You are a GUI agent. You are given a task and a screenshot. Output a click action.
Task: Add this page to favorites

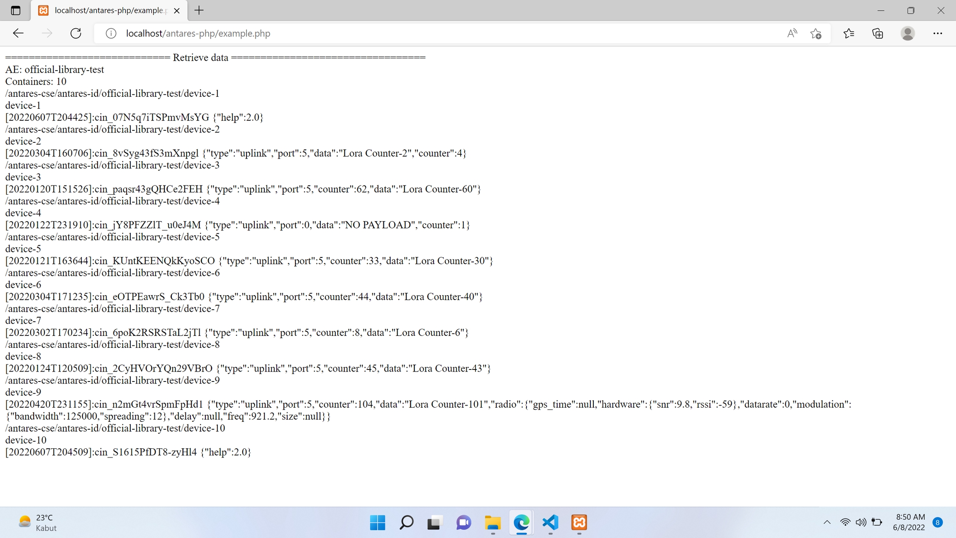(x=816, y=33)
